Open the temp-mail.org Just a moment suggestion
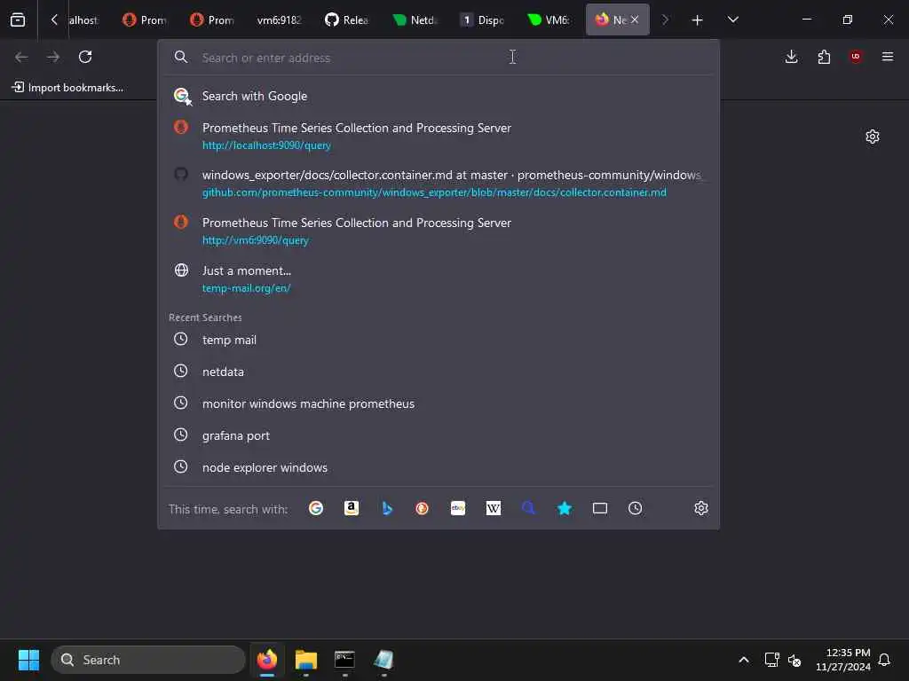909x681 pixels. 439,279
